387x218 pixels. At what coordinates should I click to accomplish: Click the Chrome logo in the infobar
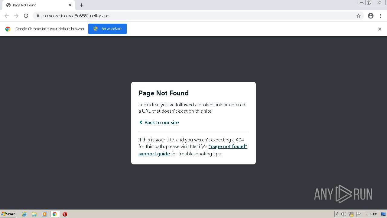pyautogui.click(x=8, y=29)
